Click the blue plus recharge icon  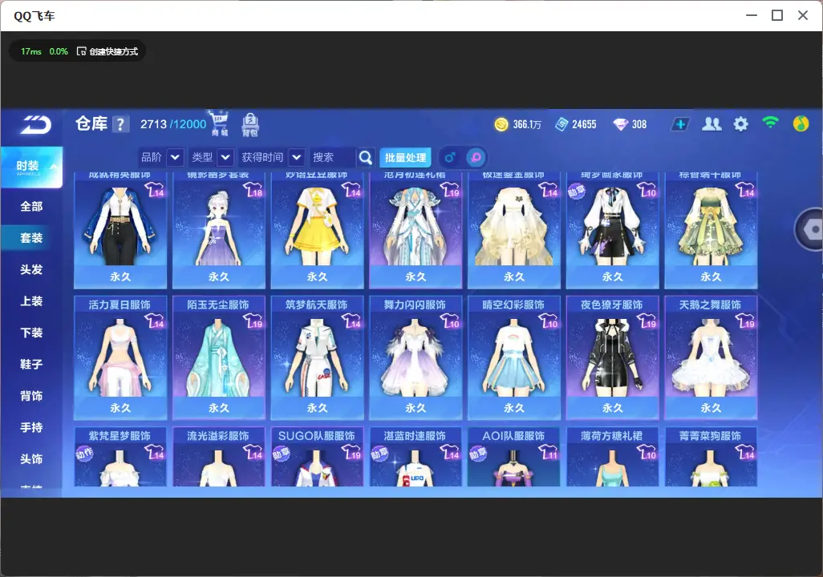coord(680,124)
